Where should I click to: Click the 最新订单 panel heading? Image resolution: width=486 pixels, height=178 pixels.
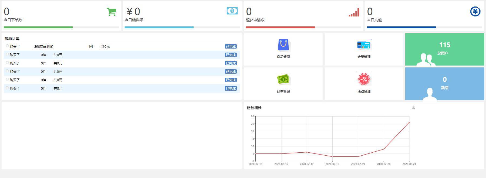click(x=12, y=39)
